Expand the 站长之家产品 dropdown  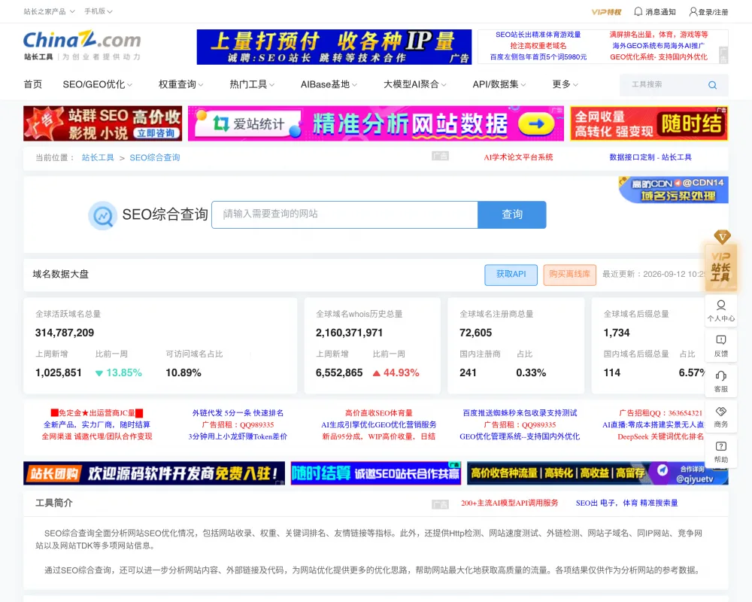coord(49,11)
